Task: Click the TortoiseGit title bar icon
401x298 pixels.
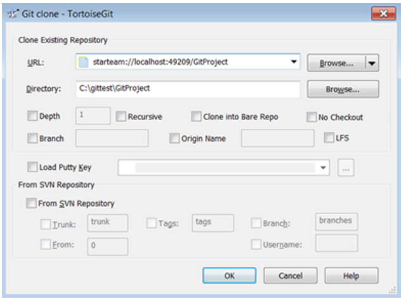Action: tap(13, 13)
